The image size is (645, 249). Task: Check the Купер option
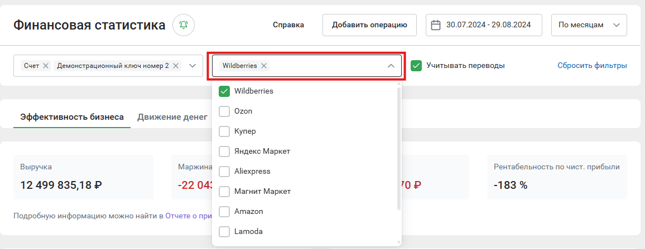point(224,131)
